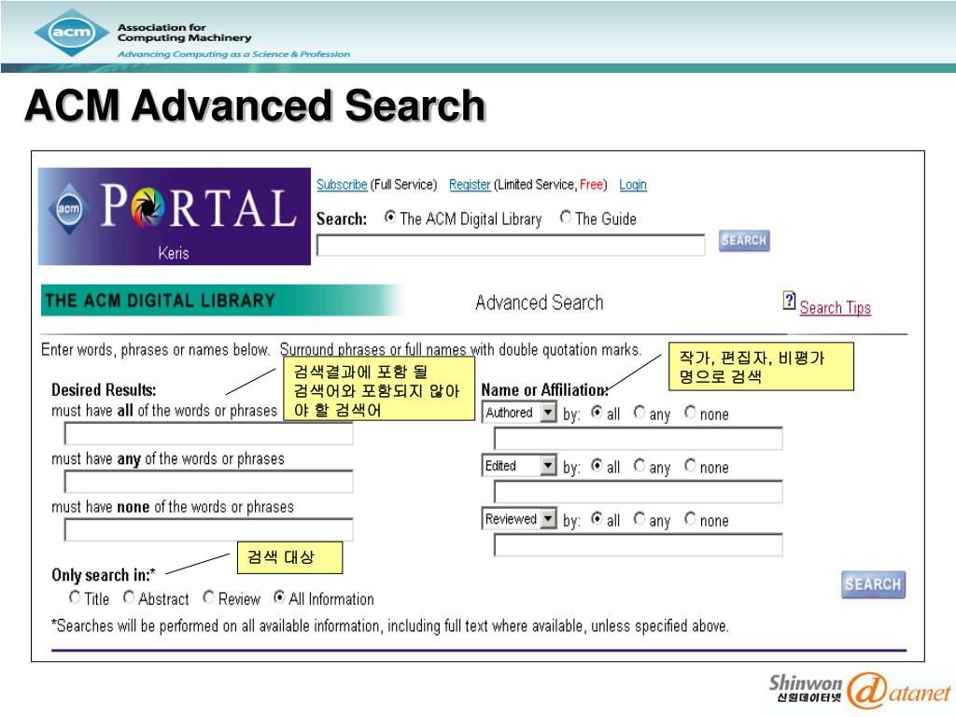The image size is (956, 717).
Task: Restrict search to Abstract only
Action: click(129, 597)
